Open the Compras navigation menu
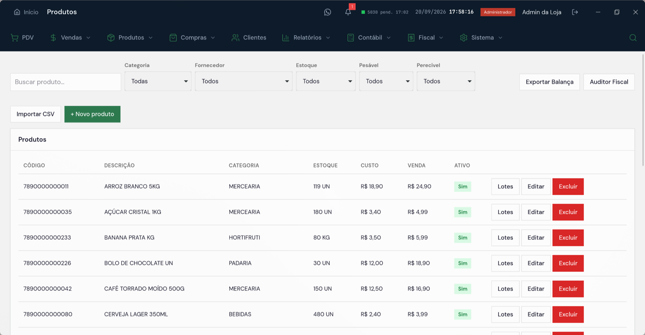Screen dimensions: 645x335 [x=192, y=38]
